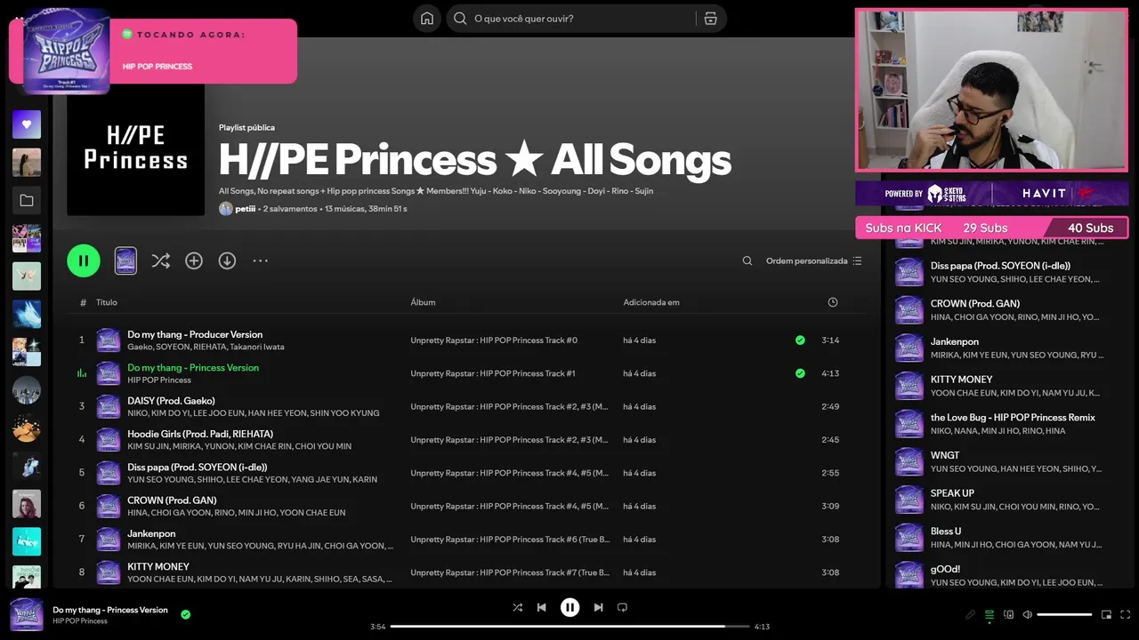Open more options for the playlist
Screen dimensions: 1139x640
coord(260,260)
